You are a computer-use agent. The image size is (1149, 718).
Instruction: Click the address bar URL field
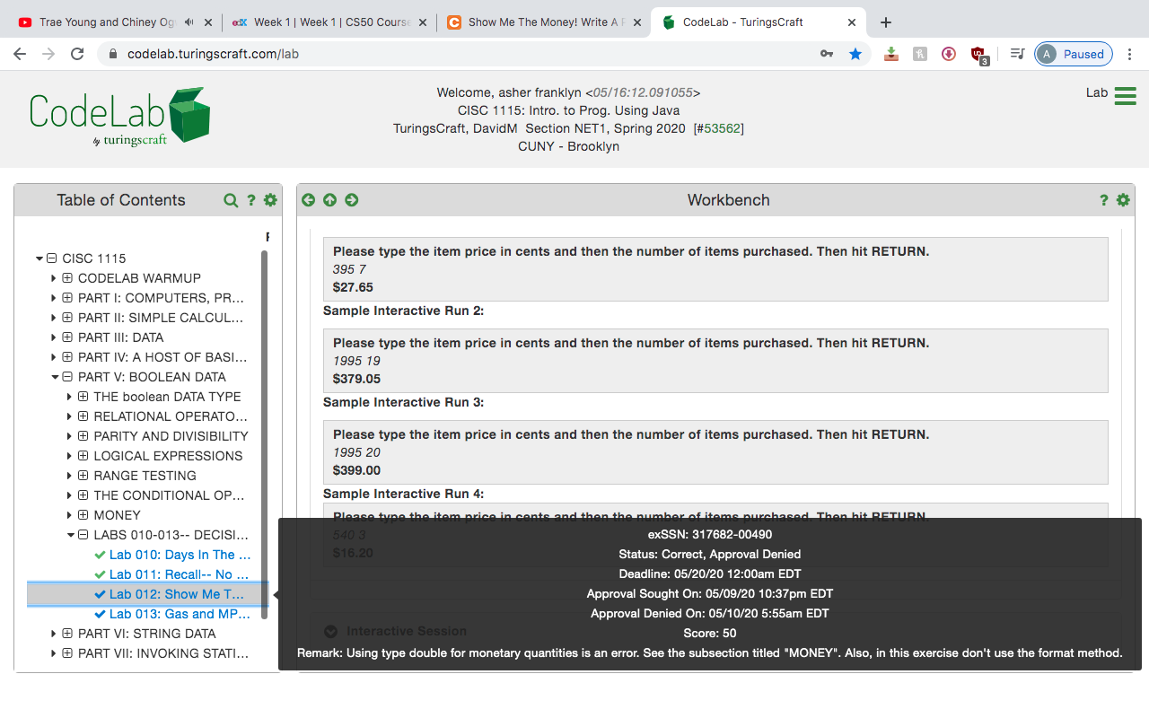click(x=467, y=54)
